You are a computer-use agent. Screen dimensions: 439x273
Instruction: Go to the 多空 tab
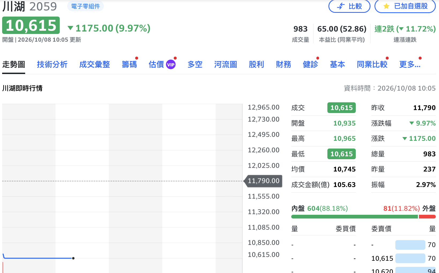(x=195, y=64)
